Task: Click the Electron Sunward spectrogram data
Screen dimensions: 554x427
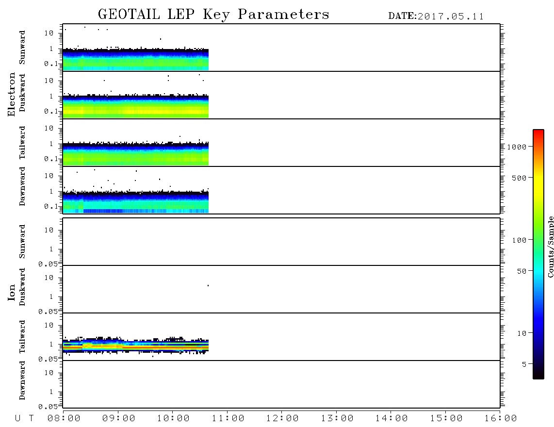Action: pos(136,60)
